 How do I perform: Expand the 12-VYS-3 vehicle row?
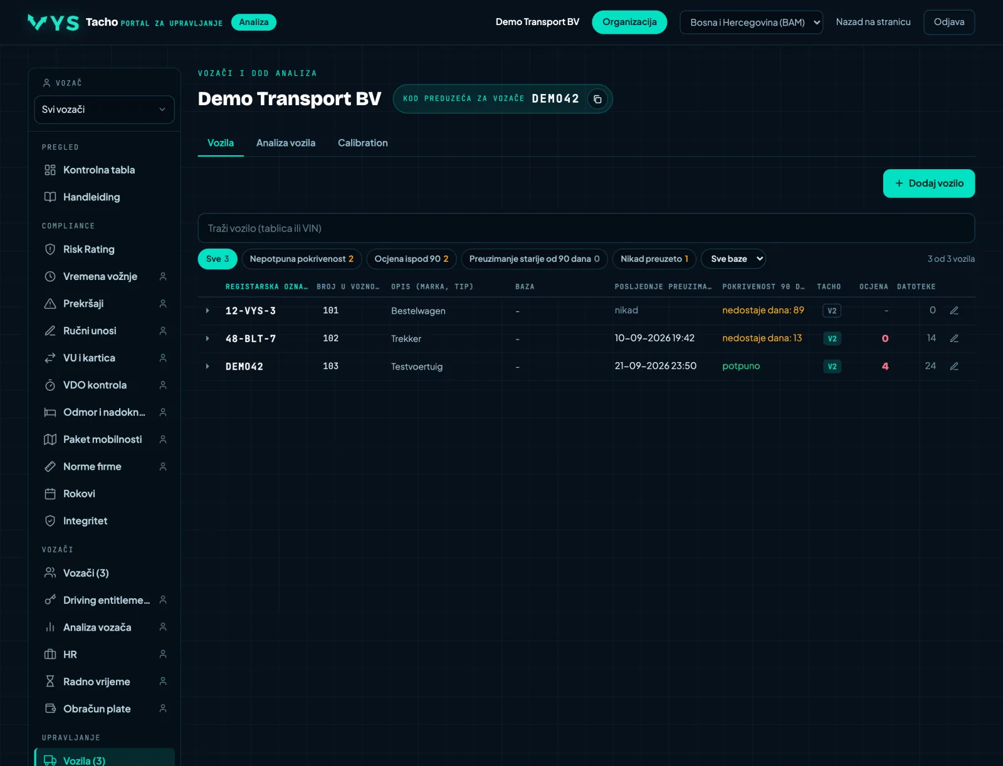pos(207,311)
